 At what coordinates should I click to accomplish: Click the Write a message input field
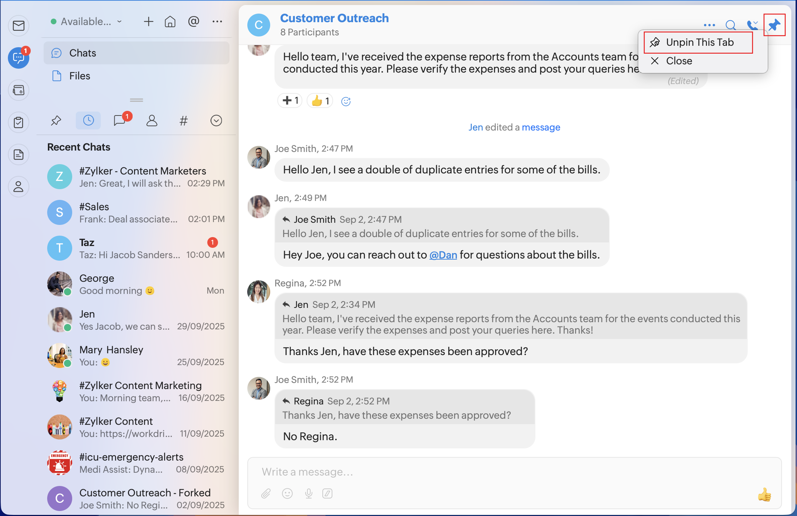pos(500,472)
